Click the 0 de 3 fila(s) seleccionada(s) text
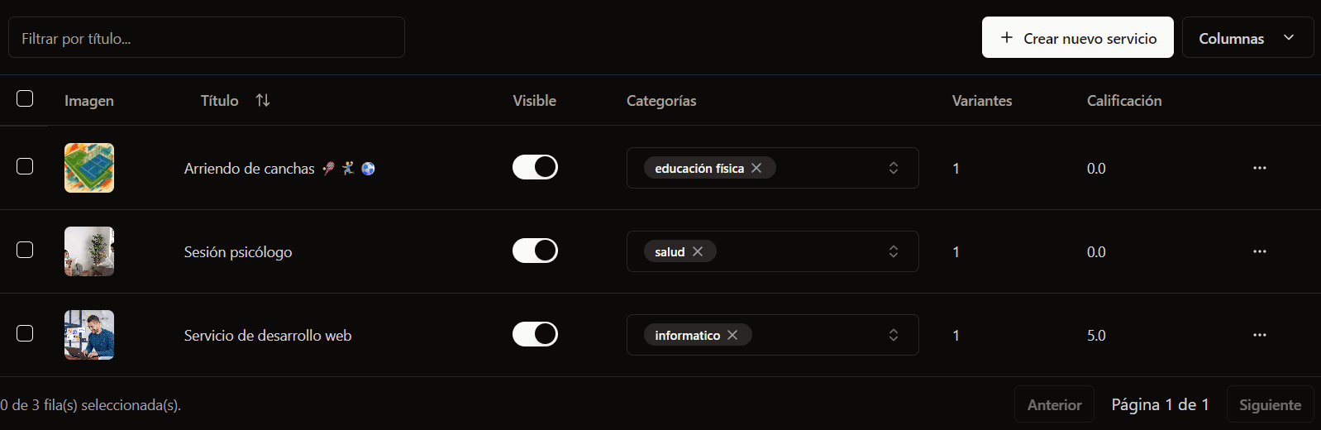The image size is (1321, 430). 91,404
